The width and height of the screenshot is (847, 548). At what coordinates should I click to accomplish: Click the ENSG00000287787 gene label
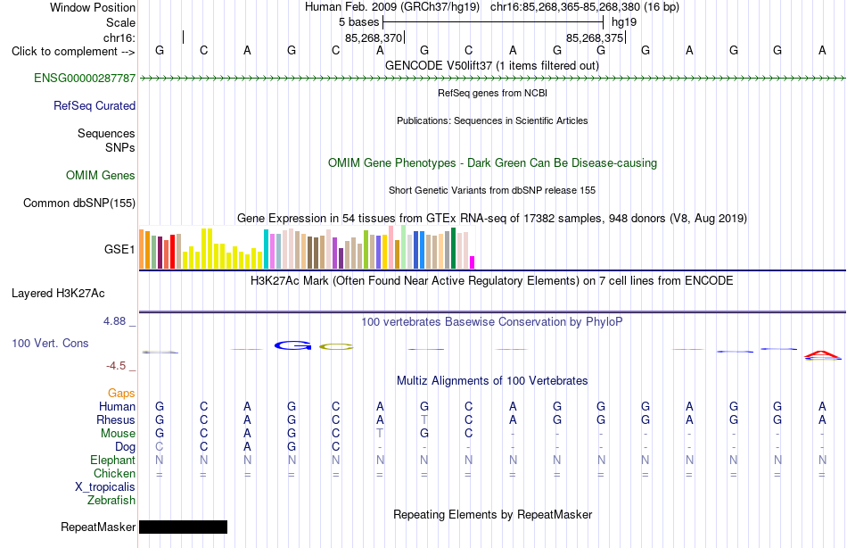pos(85,78)
